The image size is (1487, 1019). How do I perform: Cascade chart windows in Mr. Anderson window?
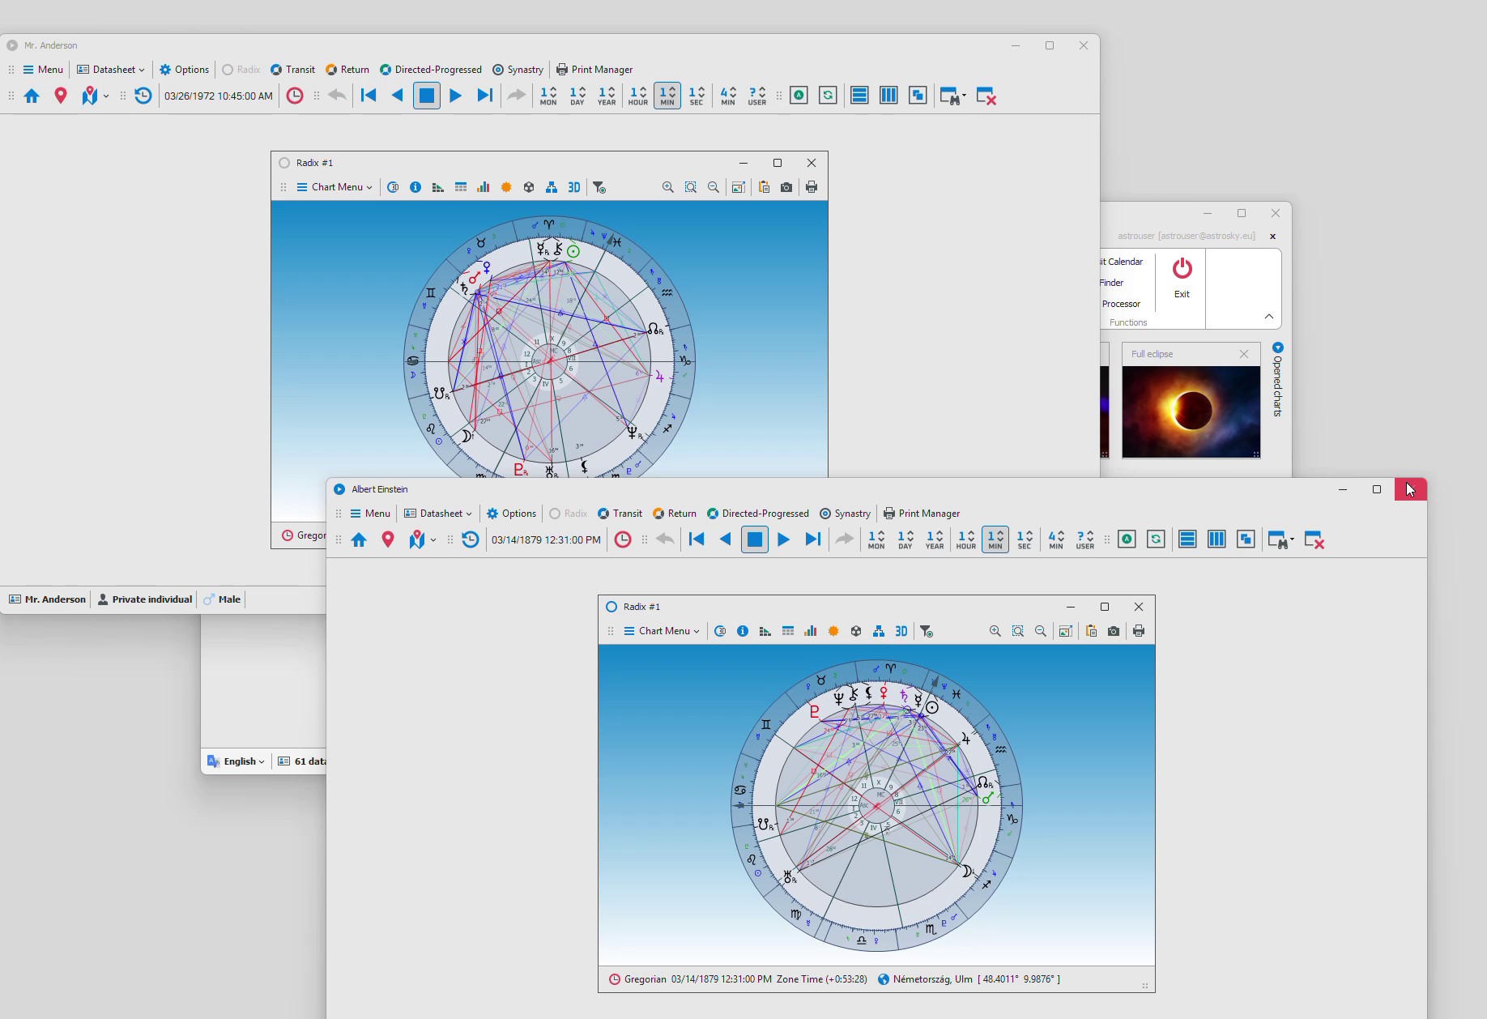point(918,96)
